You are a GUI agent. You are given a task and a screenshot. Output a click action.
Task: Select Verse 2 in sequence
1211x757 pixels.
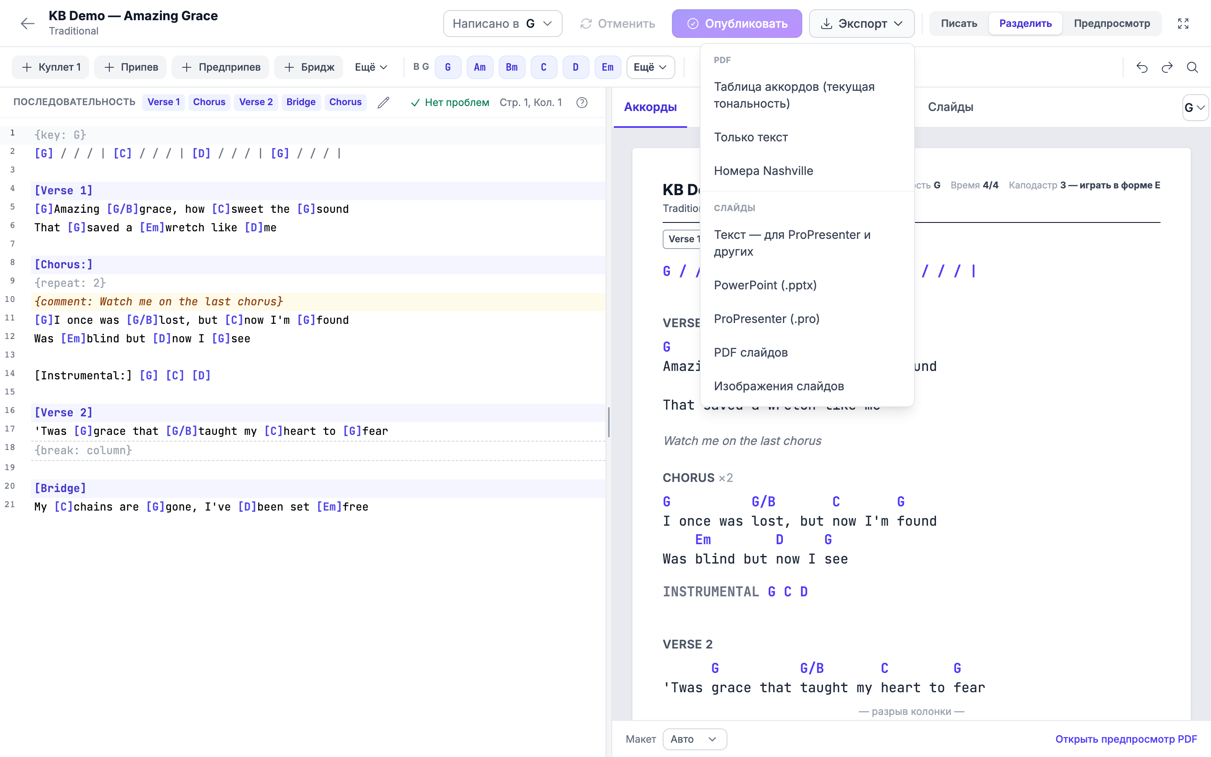[x=256, y=102]
